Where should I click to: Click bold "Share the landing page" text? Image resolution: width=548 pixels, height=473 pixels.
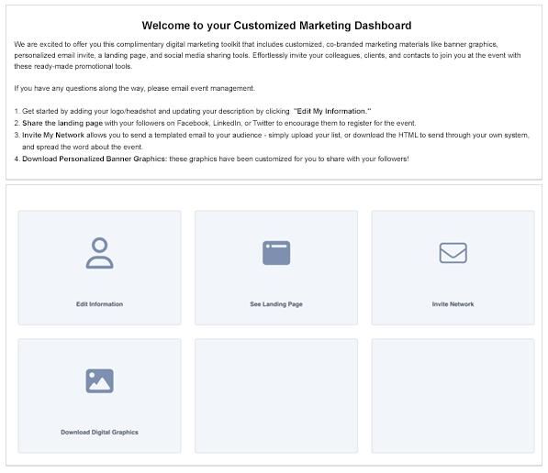pyautogui.click(x=62, y=123)
